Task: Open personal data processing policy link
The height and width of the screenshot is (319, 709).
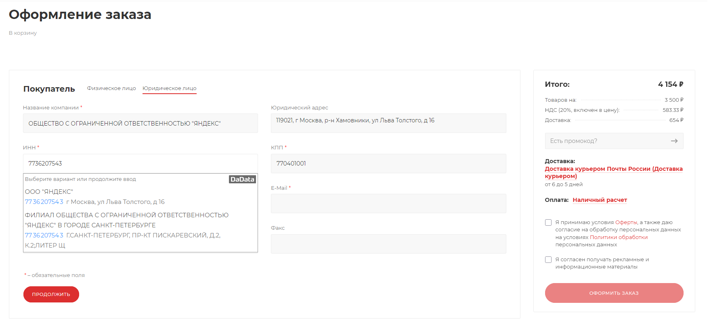Action: click(618, 237)
